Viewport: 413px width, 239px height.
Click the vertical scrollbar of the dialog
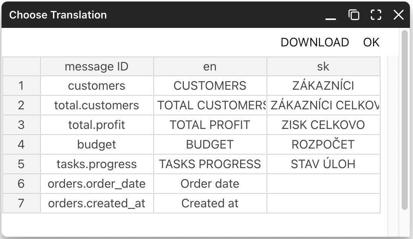405,120
